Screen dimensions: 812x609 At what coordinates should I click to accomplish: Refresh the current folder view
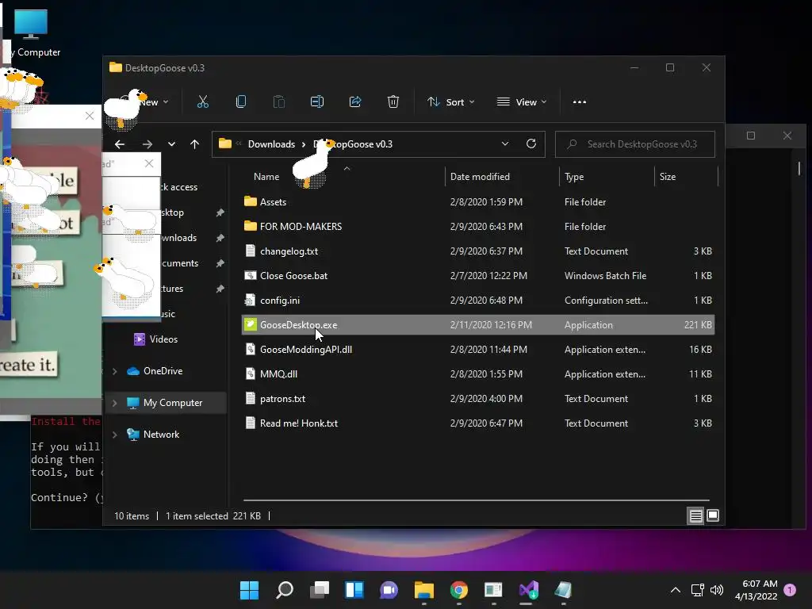coord(530,144)
